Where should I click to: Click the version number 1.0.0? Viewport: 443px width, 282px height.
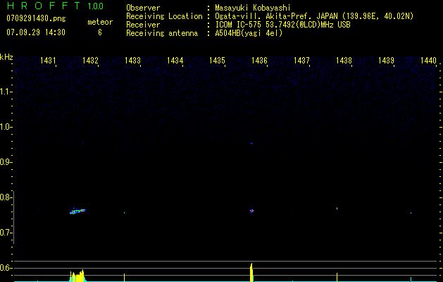pos(96,6)
